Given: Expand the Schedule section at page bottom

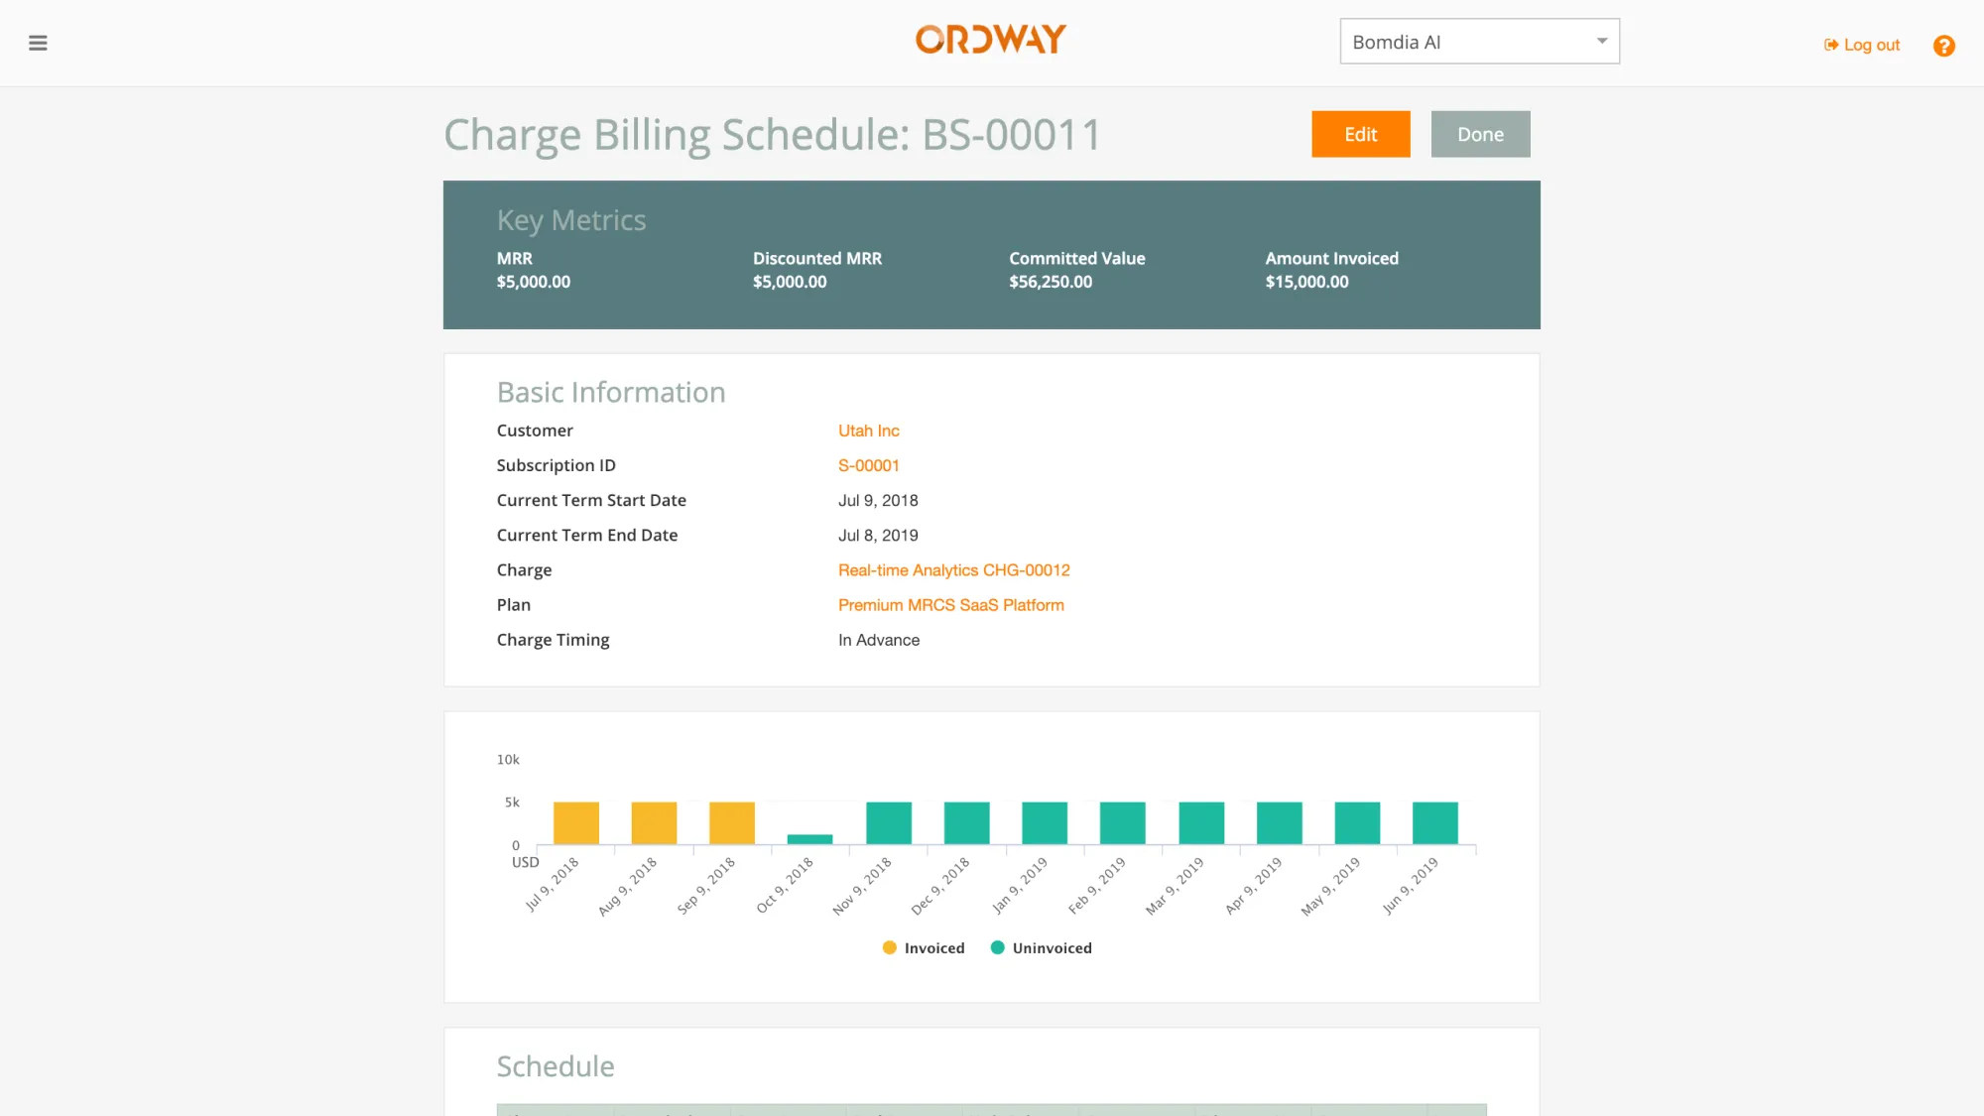Looking at the screenshot, I should pyautogui.click(x=556, y=1066).
